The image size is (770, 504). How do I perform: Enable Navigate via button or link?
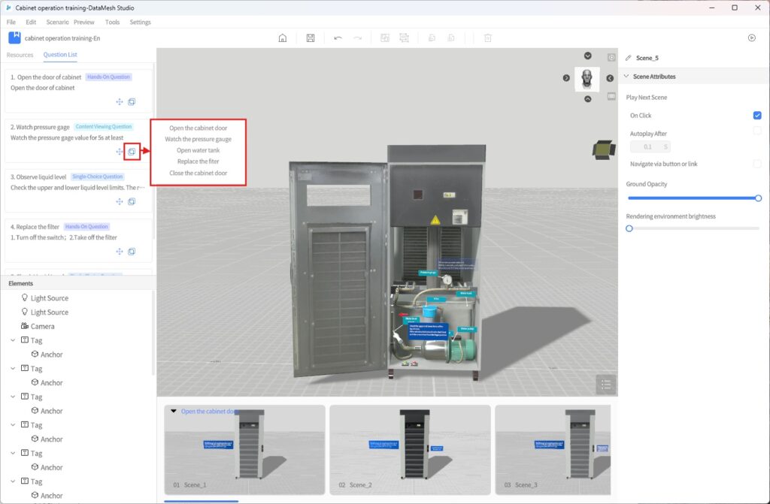[757, 164]
